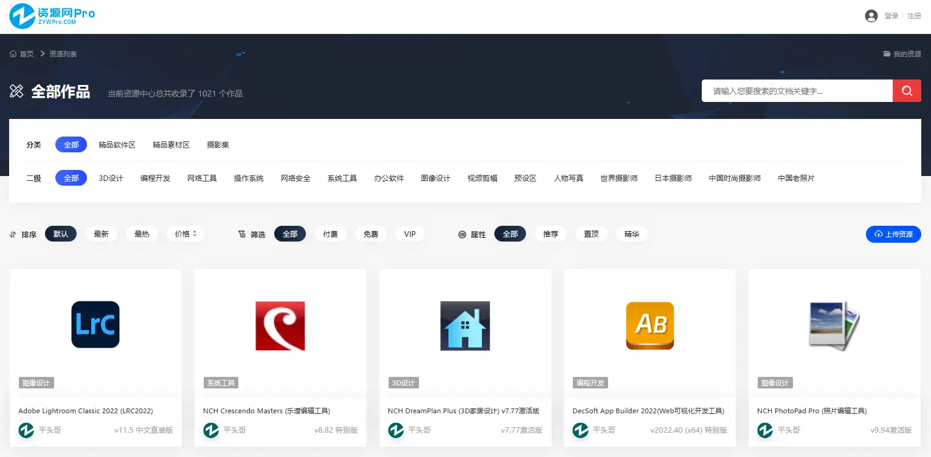Open the NCH PhotoPad Pro photo icon
Viewport: 931px width, 457px height.
click(834, 325)
